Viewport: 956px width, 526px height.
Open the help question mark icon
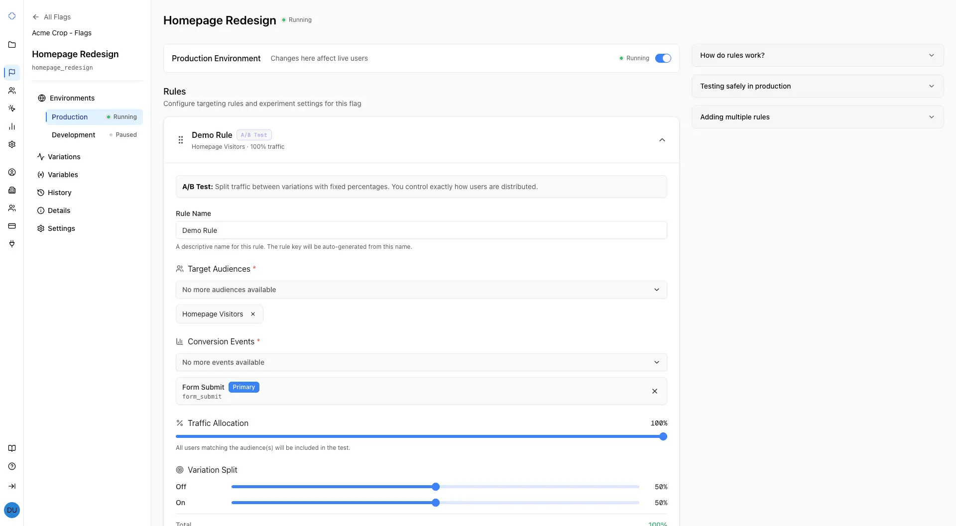(12, 466)
